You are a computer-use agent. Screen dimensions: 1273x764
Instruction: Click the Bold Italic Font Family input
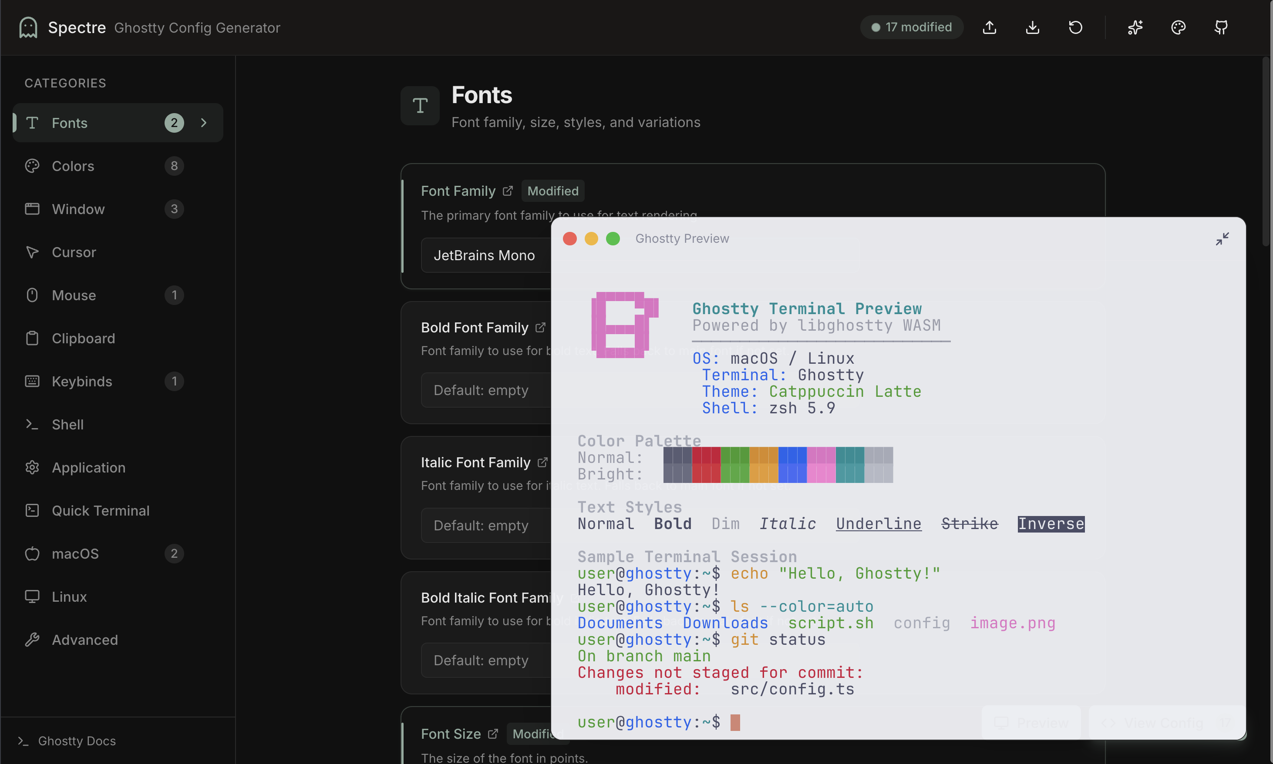tap(486, 660)
